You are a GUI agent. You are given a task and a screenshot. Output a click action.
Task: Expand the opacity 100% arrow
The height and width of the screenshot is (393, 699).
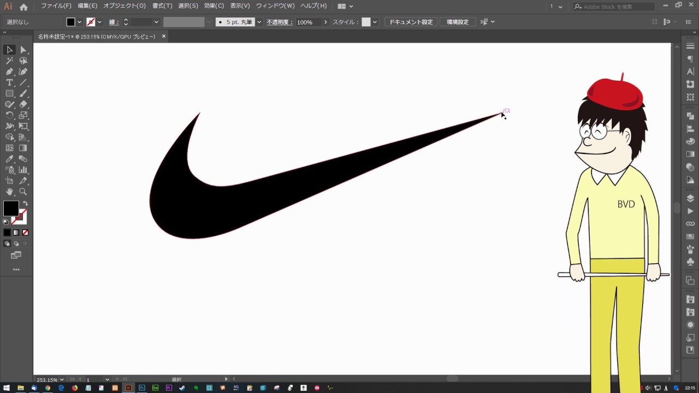[x=325, y=22]
